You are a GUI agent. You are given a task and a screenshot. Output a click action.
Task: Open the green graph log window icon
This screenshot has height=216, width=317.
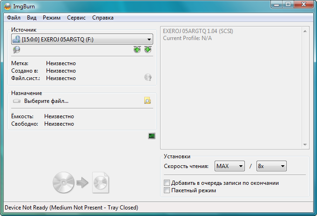pos(152,136)
